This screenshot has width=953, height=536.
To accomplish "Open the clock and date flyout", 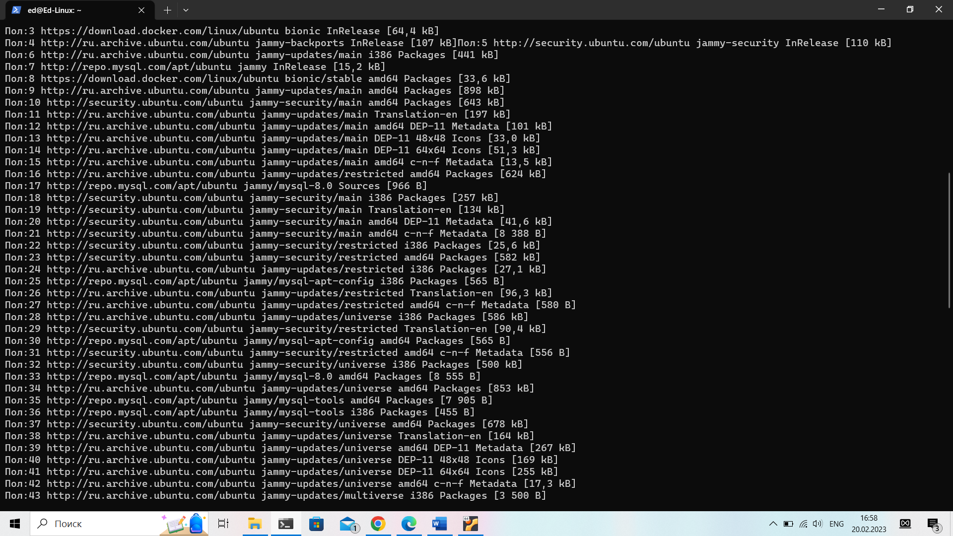I will click(x=869, y=524).
